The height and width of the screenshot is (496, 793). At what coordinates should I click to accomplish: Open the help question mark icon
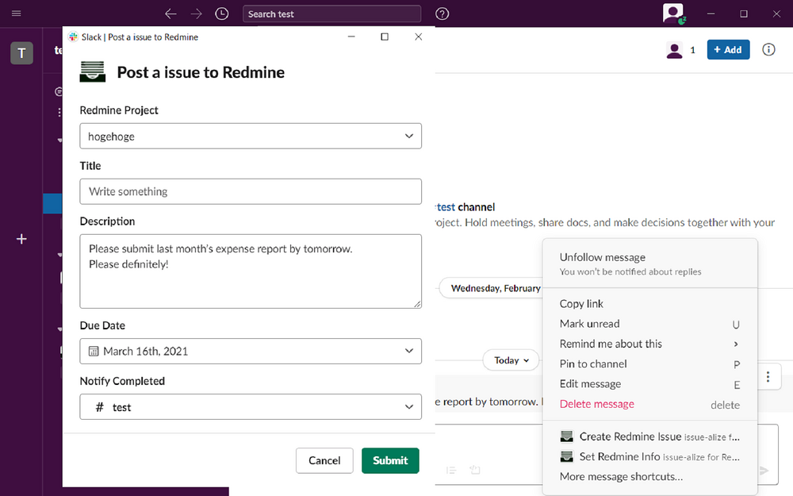click(442, 13)
